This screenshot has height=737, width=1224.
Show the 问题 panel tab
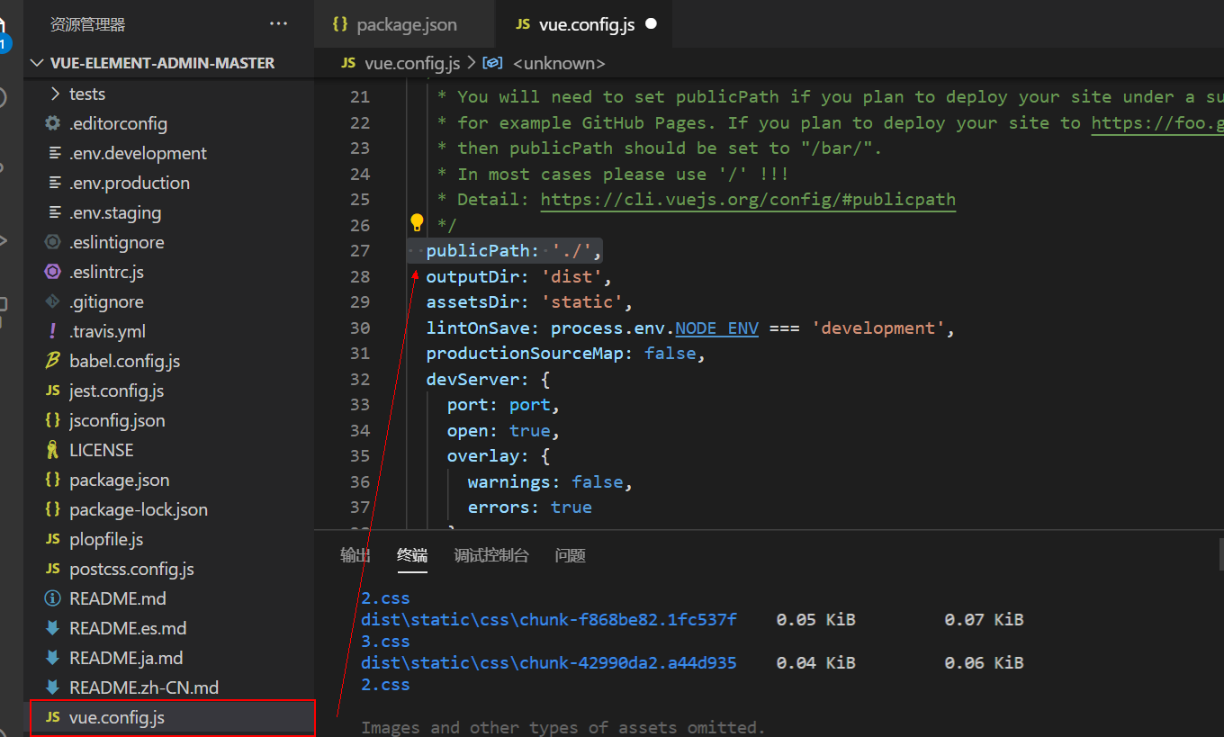point(571,555)
